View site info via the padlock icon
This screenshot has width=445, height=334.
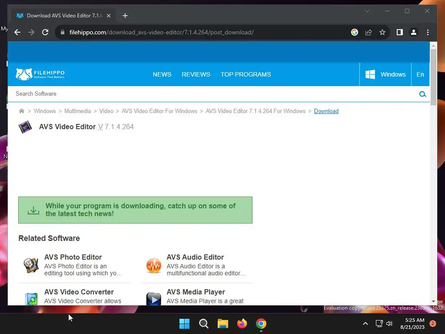63,32
